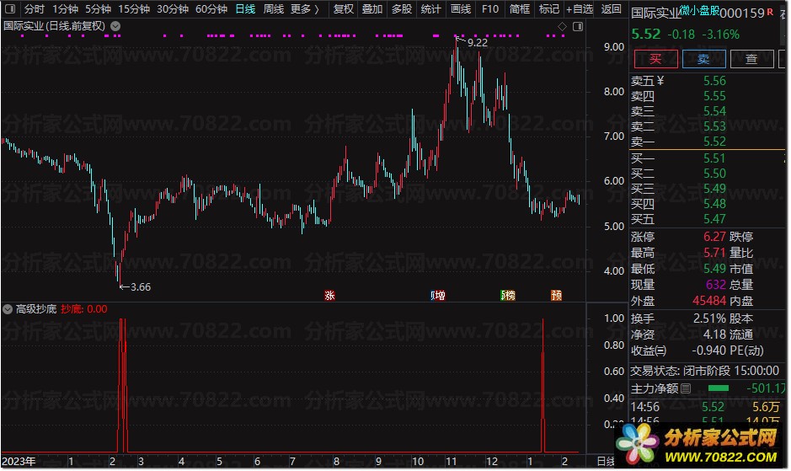Click the 查 query button
Viewport: 791px width, 471px height.
coord(751,59)
